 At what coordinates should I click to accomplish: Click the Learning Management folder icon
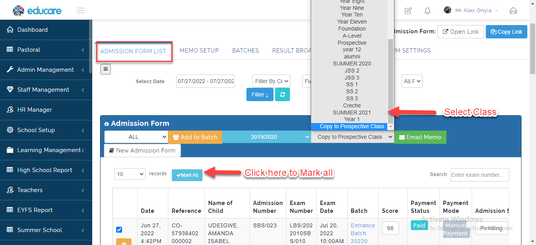pos(10,150)
